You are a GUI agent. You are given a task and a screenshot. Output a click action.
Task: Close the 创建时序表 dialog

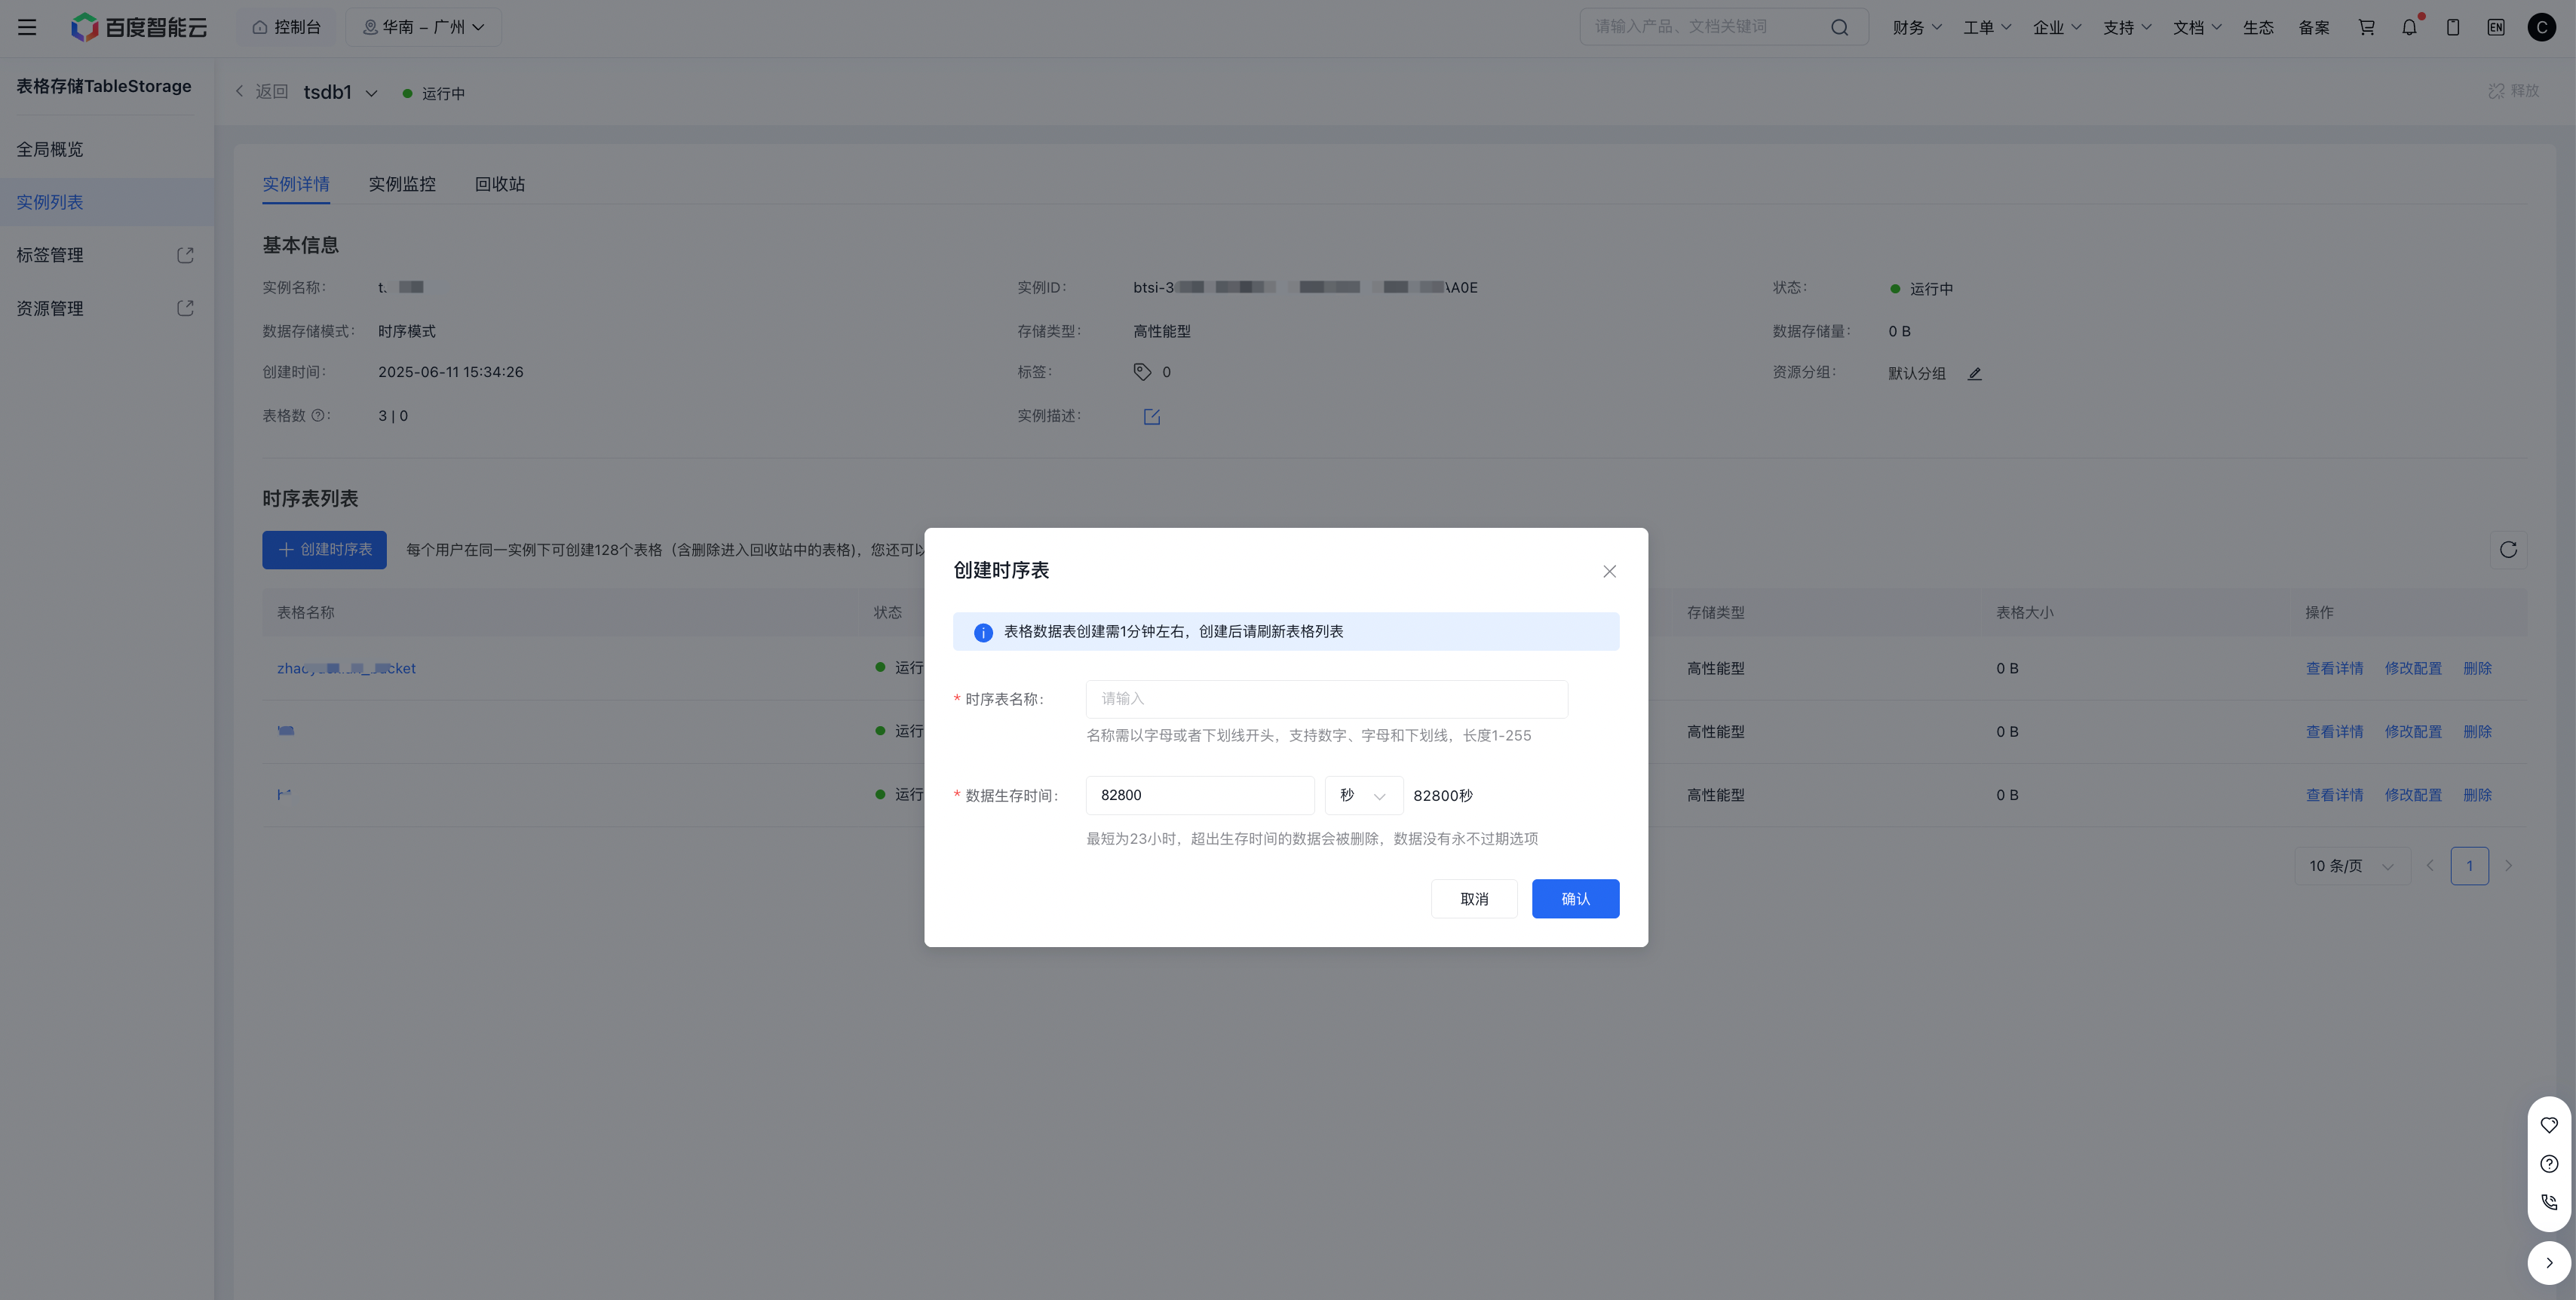[1609, 571]
